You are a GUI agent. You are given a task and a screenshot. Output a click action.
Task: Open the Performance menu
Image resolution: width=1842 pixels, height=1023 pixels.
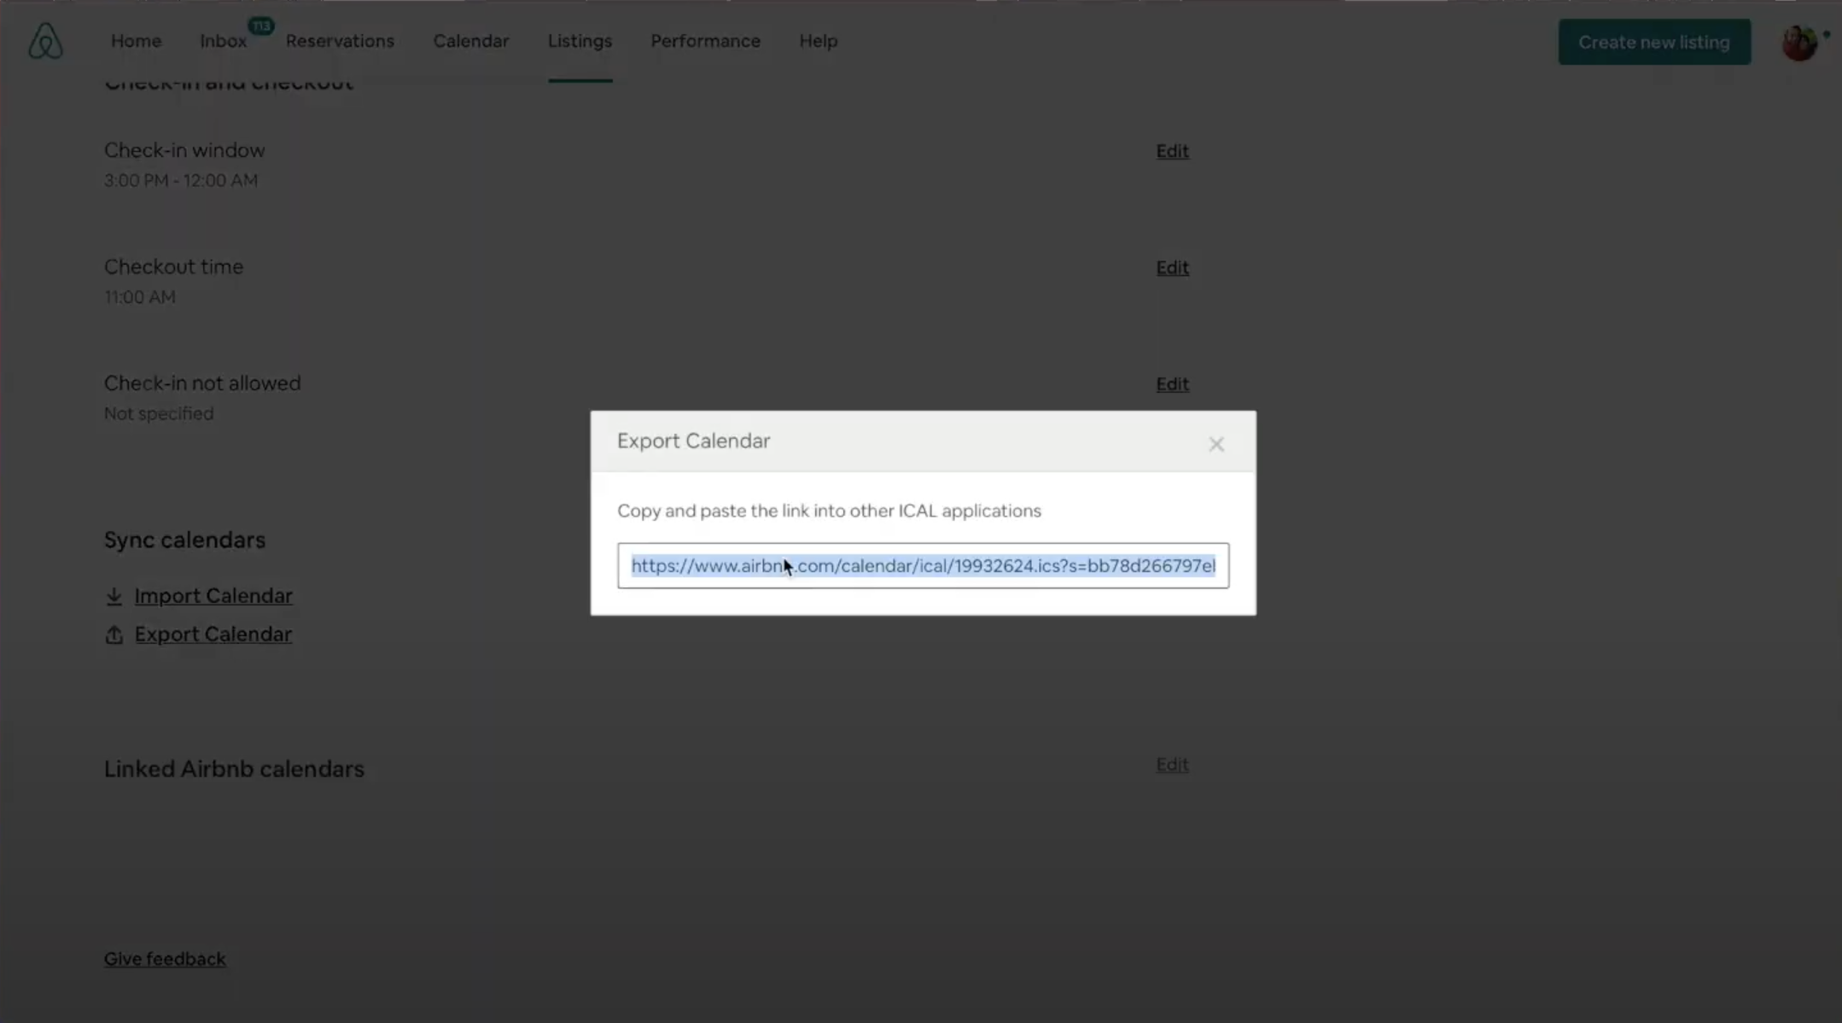tap(705, 41)
